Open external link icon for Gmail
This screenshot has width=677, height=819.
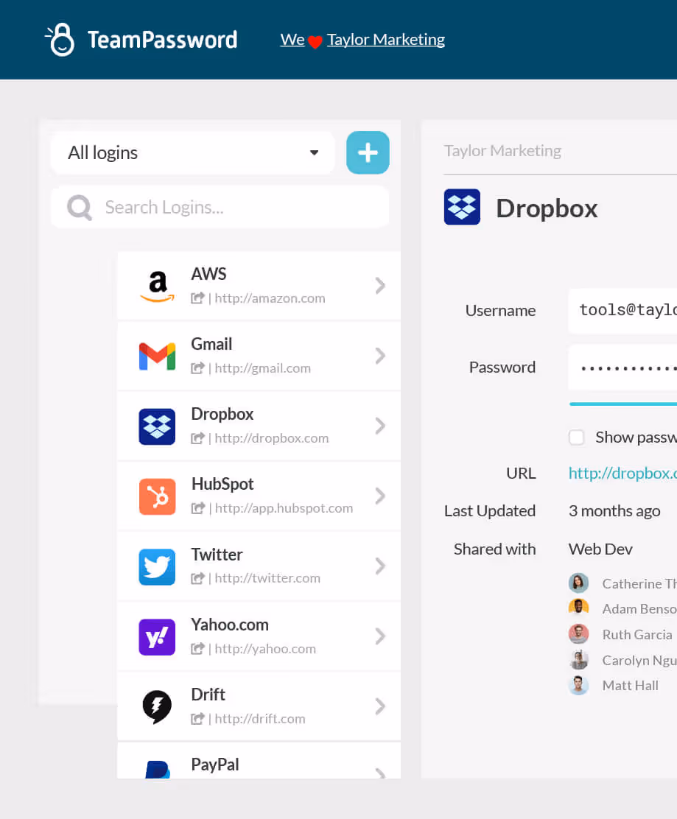(x=197, y=368)
